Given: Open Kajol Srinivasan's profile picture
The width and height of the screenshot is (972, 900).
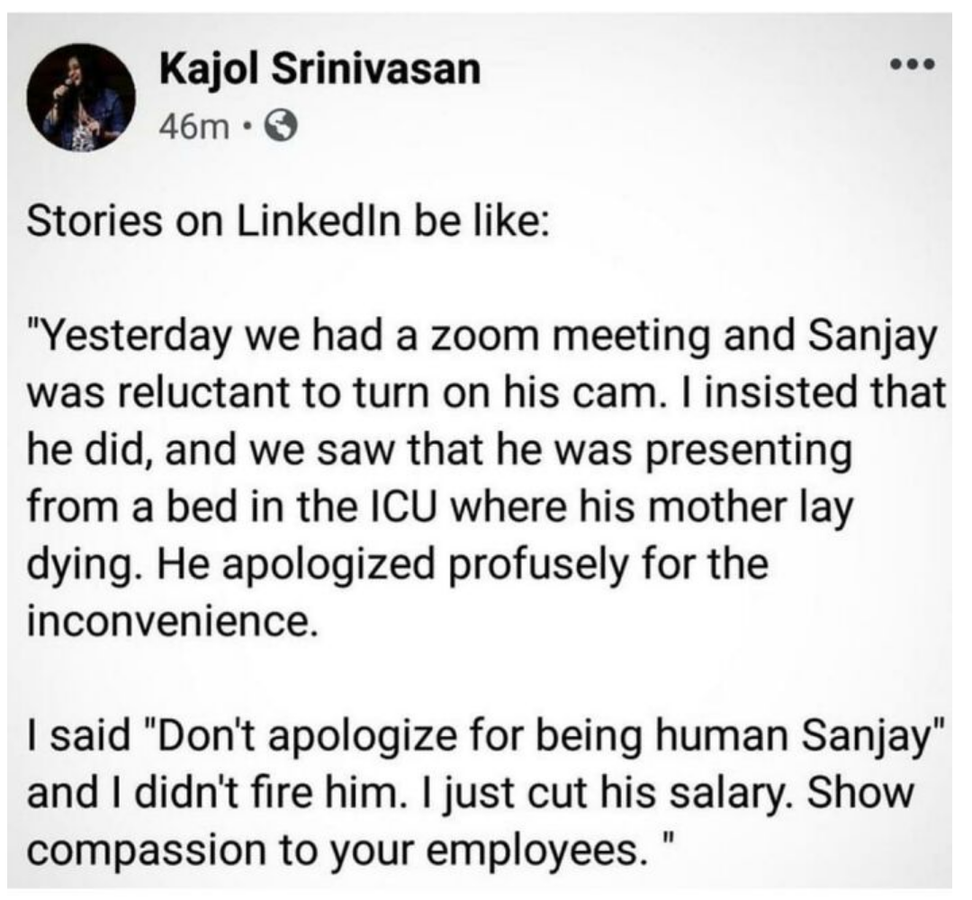Looking at the screenshot, I should 81,97.
